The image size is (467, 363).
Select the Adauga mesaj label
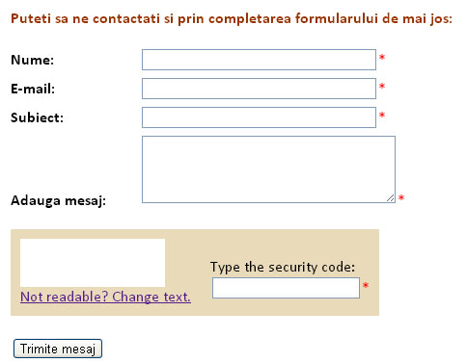click(59, 201)
